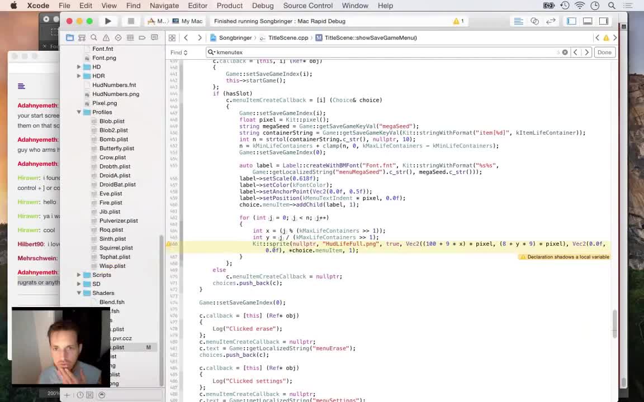Switch to Version editor
This screenshot has height=402, width=644.
(x=551, y=21)
